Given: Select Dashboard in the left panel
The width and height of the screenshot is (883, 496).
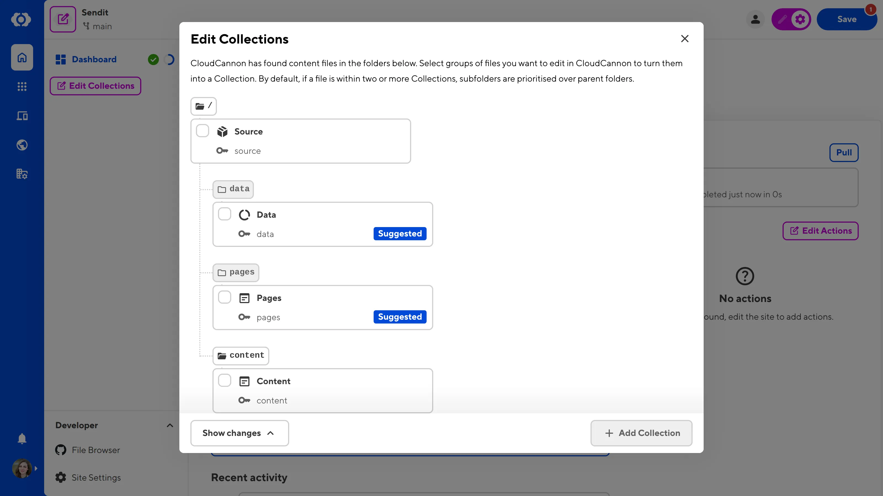Looking at the screenshot, I should (x=94, y=59).
